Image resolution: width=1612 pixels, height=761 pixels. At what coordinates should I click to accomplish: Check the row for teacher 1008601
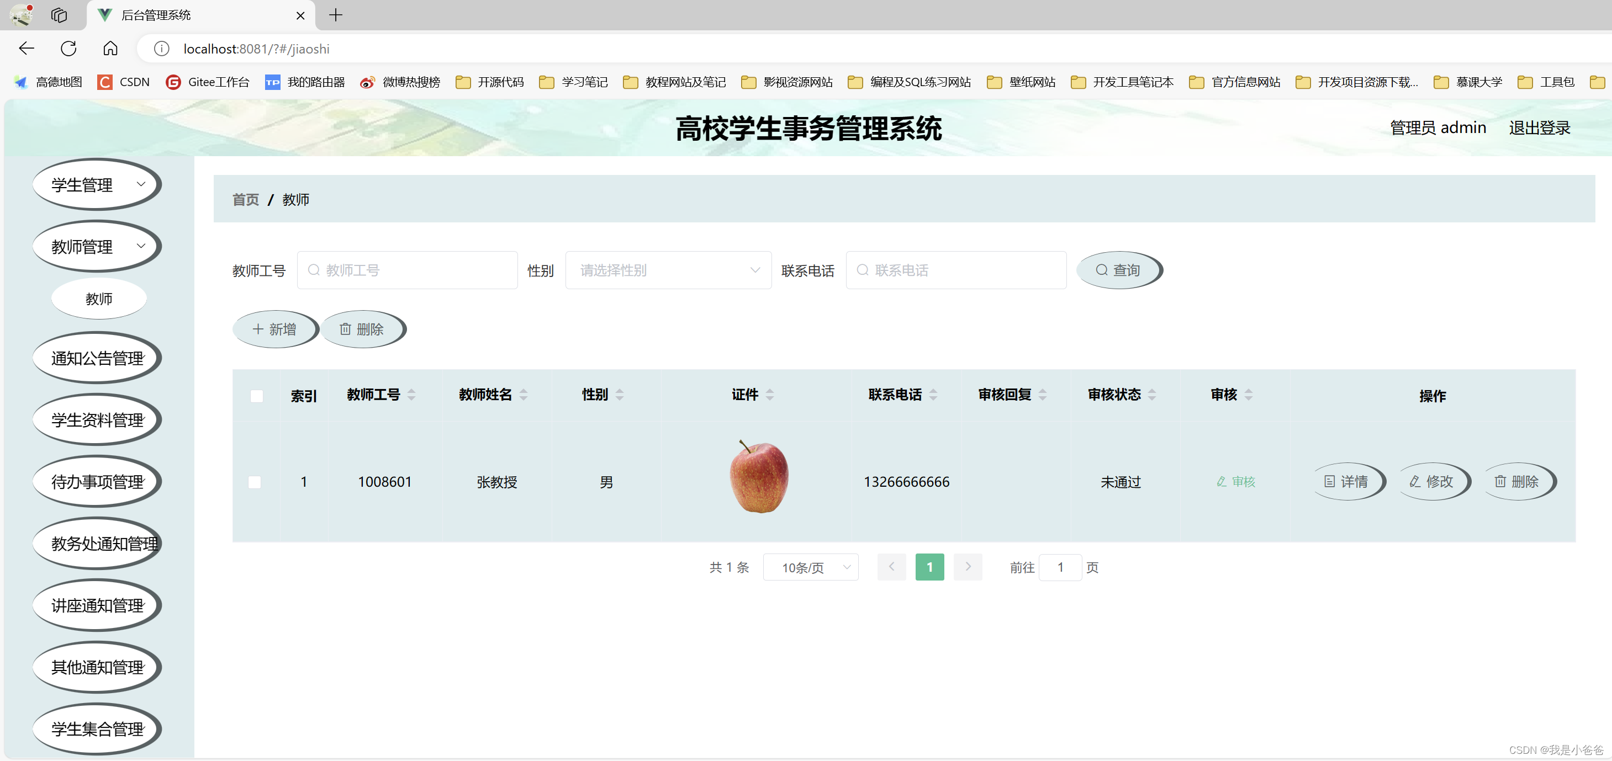point(255,482)
